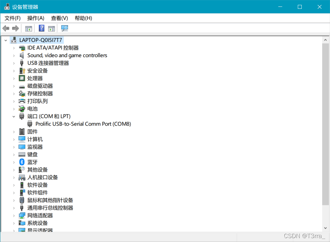Click the 打印队列 printer icon

[22, 101]
